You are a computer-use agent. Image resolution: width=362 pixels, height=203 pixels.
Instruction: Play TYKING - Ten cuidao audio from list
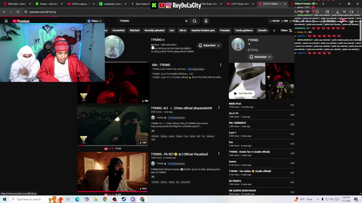click(262, 173)
